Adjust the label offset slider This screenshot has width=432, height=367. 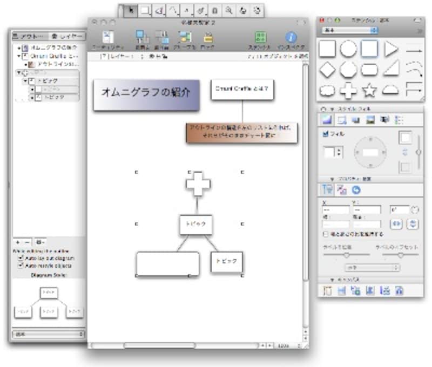[x=401, y=255]
